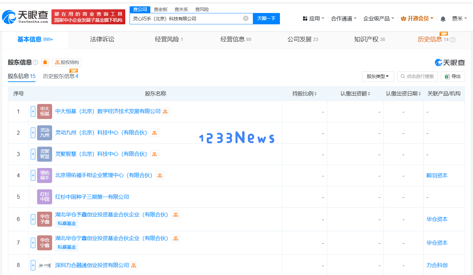Viewport: 473px width, 275px height.
Task: Open equity structure icon for 湖北华仓予鑫
Action: (x=176, y=215)
